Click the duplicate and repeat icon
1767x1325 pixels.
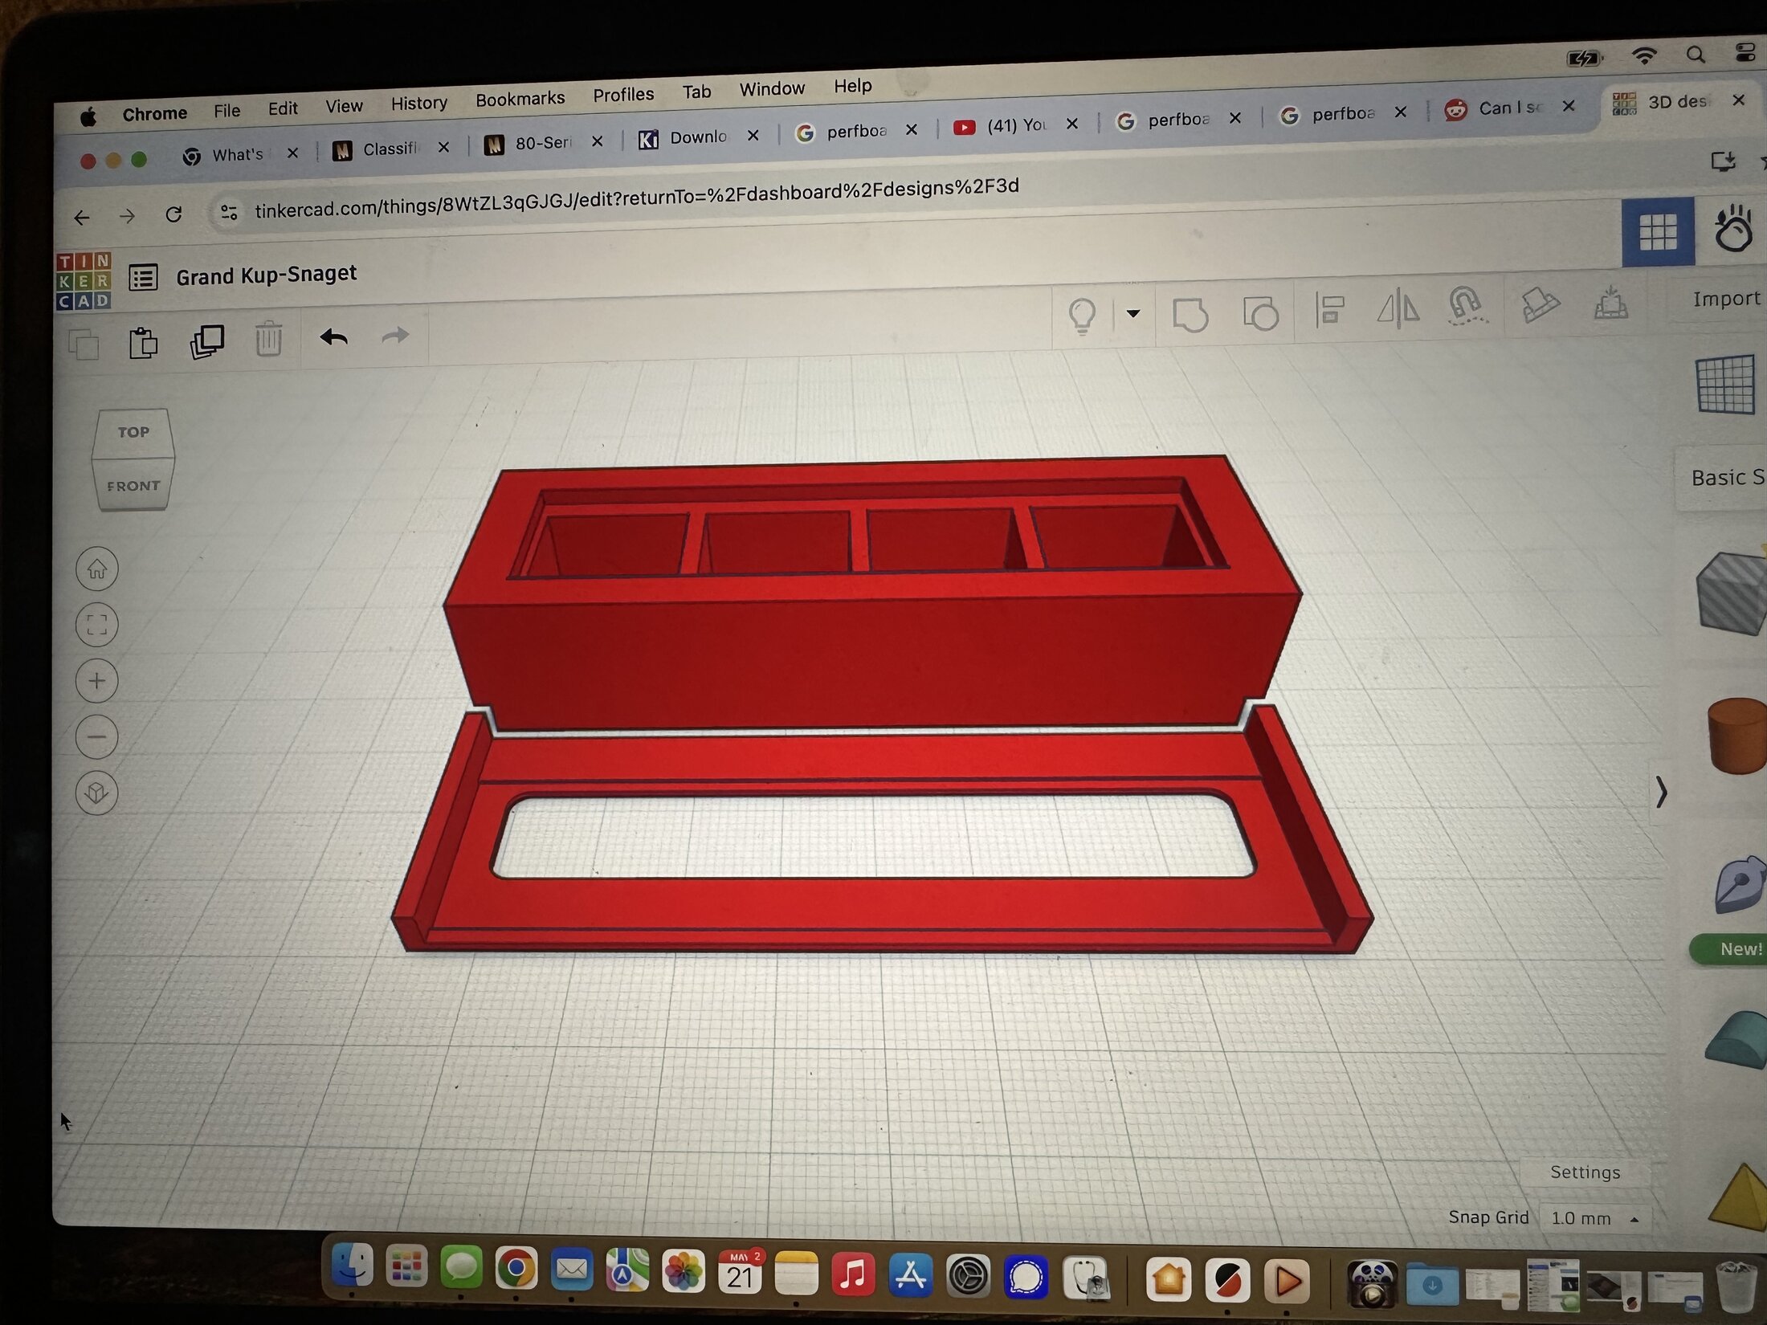click(207, 341)
